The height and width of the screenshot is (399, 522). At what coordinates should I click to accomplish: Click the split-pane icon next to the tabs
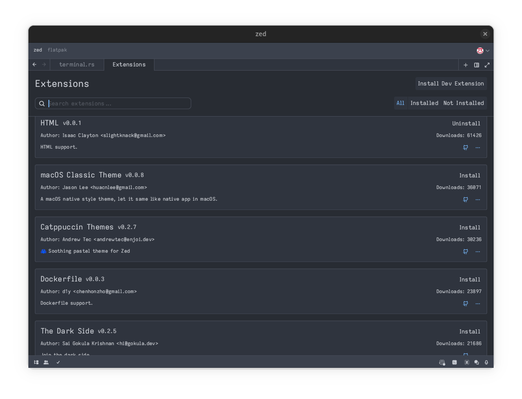pos(476,65)
